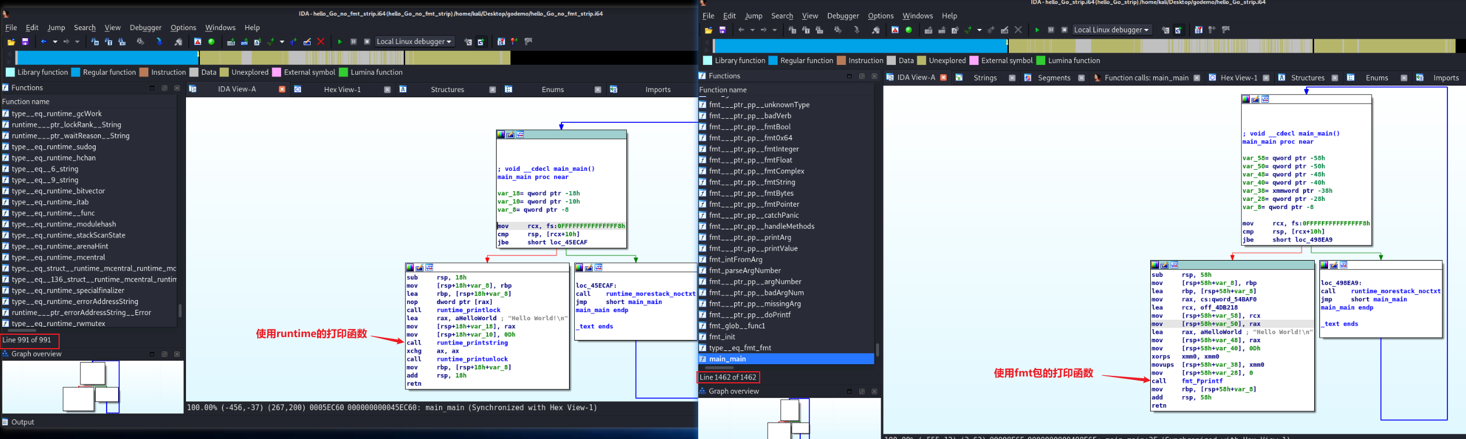
Task: Click the green circle icon in right toolbar
Action: (909, 30)
